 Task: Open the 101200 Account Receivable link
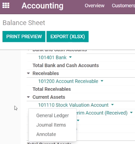point(68,81)
